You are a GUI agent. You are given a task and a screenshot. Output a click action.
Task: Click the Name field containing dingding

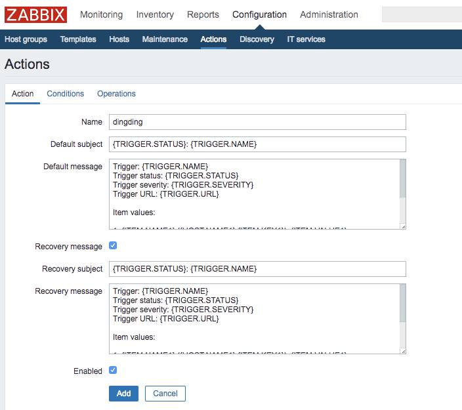[257, 122]
